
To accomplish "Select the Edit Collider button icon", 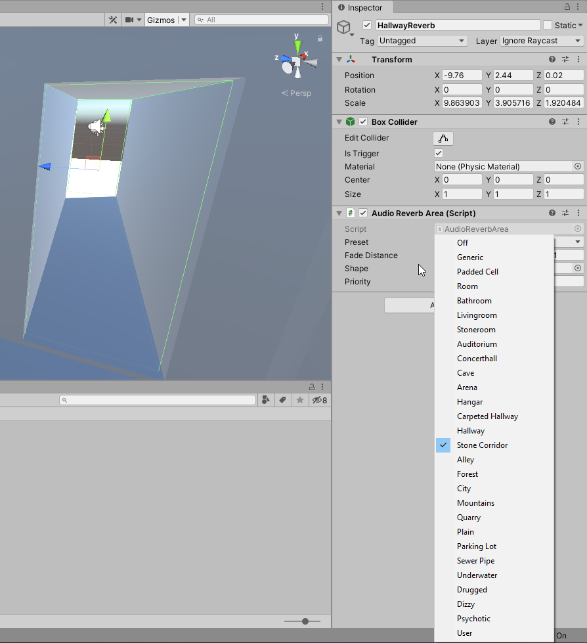I will tap(443, 139).
